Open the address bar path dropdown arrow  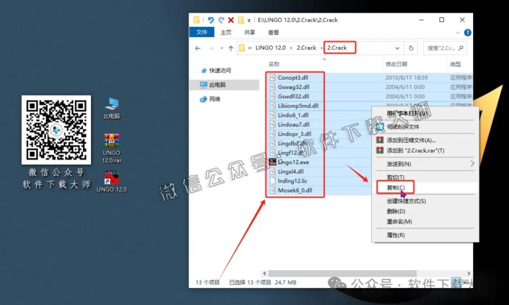(x=396, y=48)
